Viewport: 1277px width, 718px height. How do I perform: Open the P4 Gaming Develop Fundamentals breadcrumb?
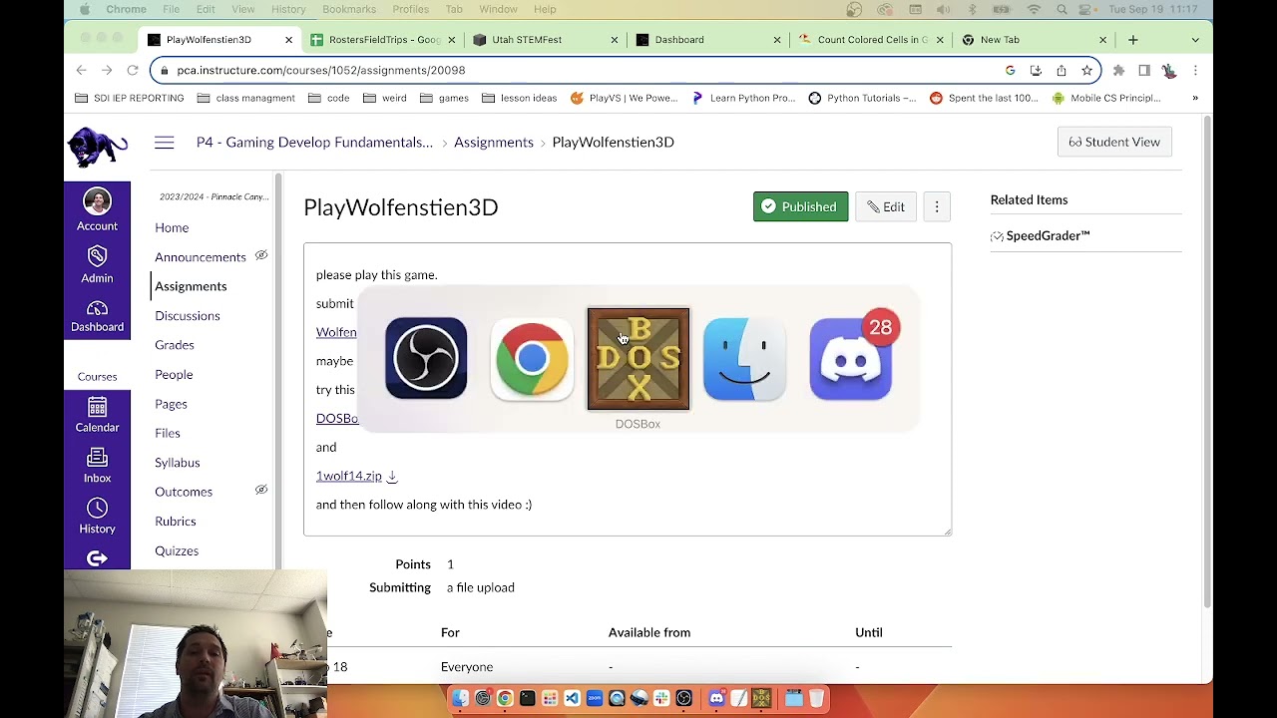tap(314, 142)
